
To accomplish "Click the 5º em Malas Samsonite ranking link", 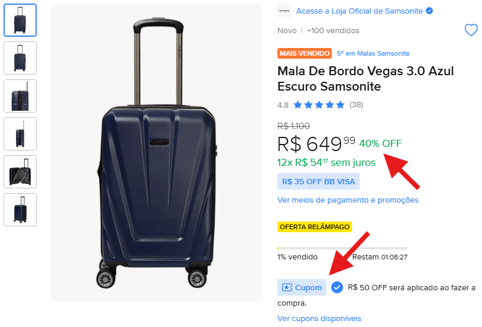I will point(373,53).
